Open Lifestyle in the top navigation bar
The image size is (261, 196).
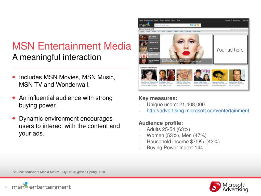(167, 20)
